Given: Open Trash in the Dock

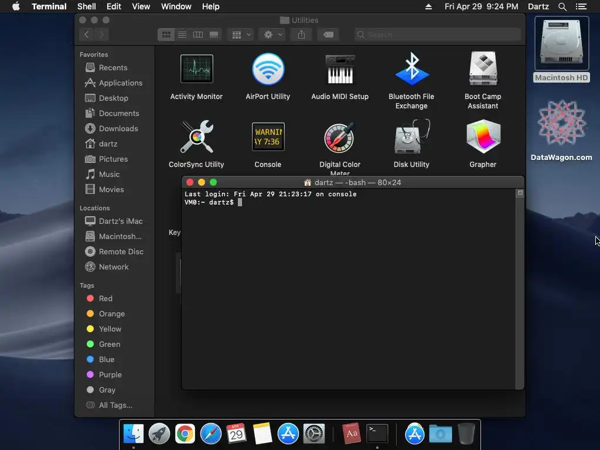Looking at the screenshot, I should click(466, 434).
